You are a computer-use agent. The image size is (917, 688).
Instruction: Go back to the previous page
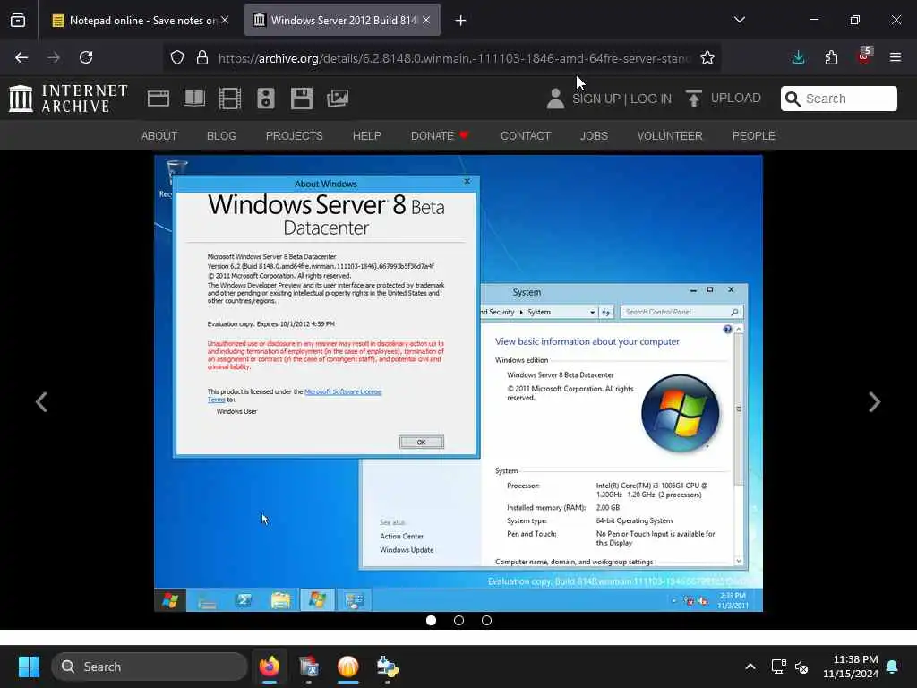[21, 57]
